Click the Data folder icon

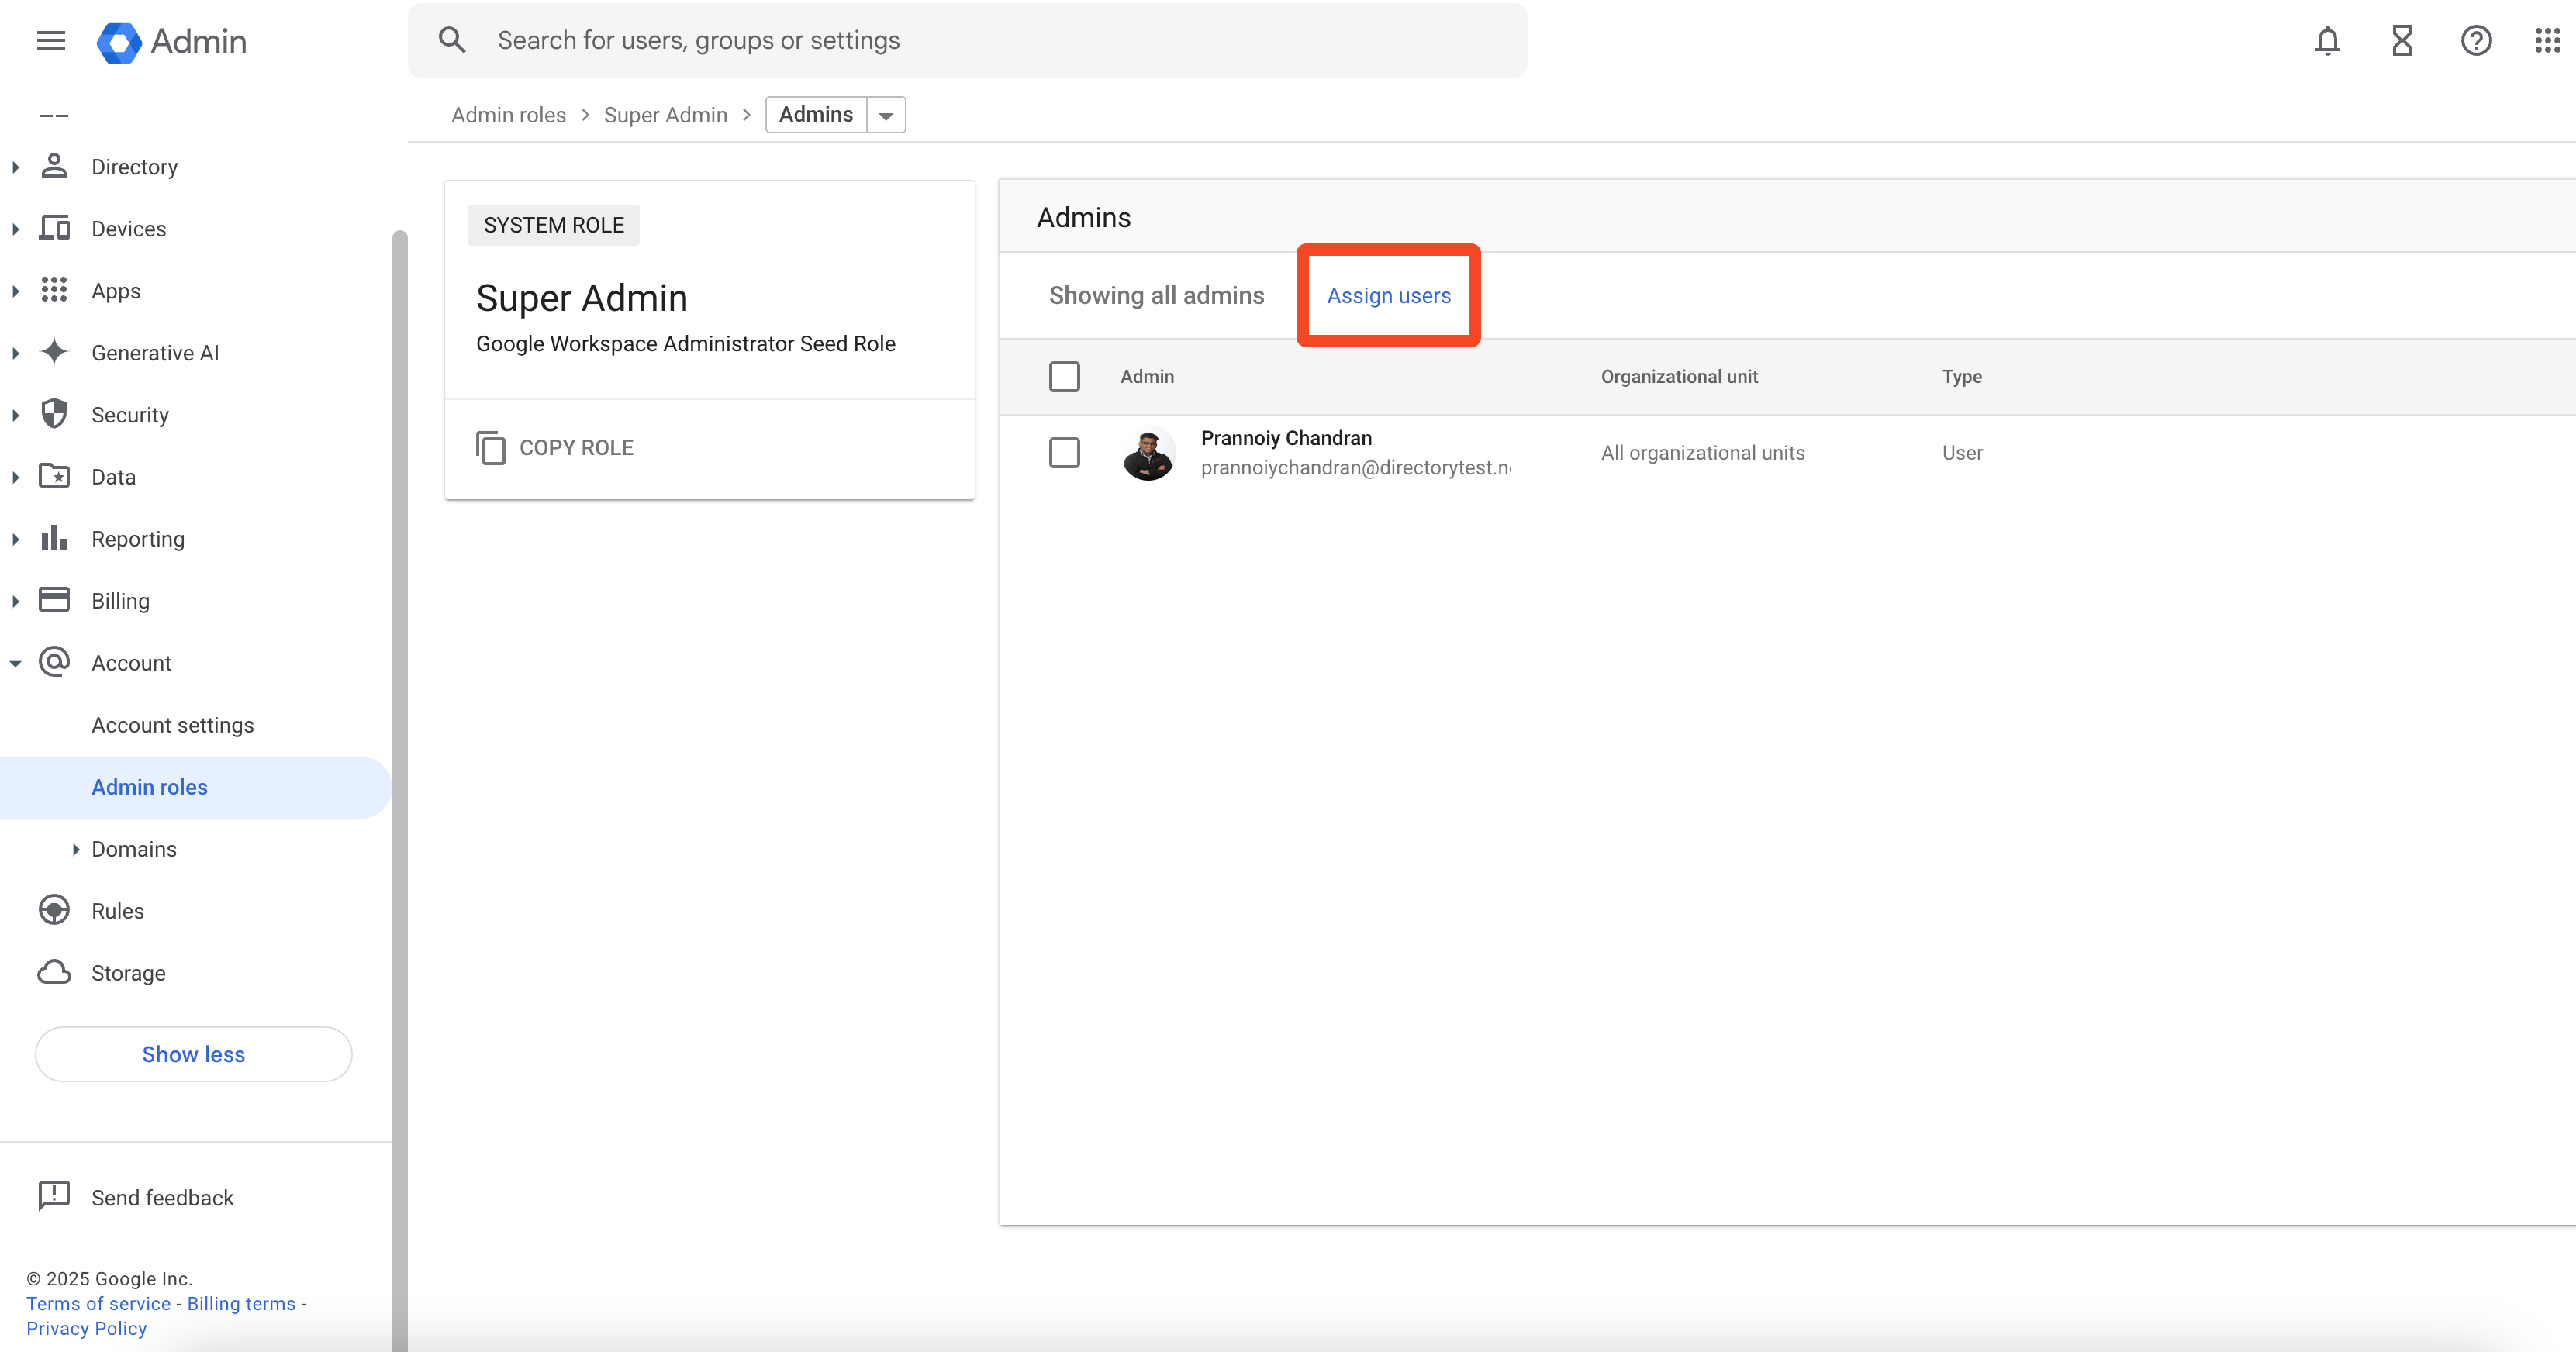point(54,476)
